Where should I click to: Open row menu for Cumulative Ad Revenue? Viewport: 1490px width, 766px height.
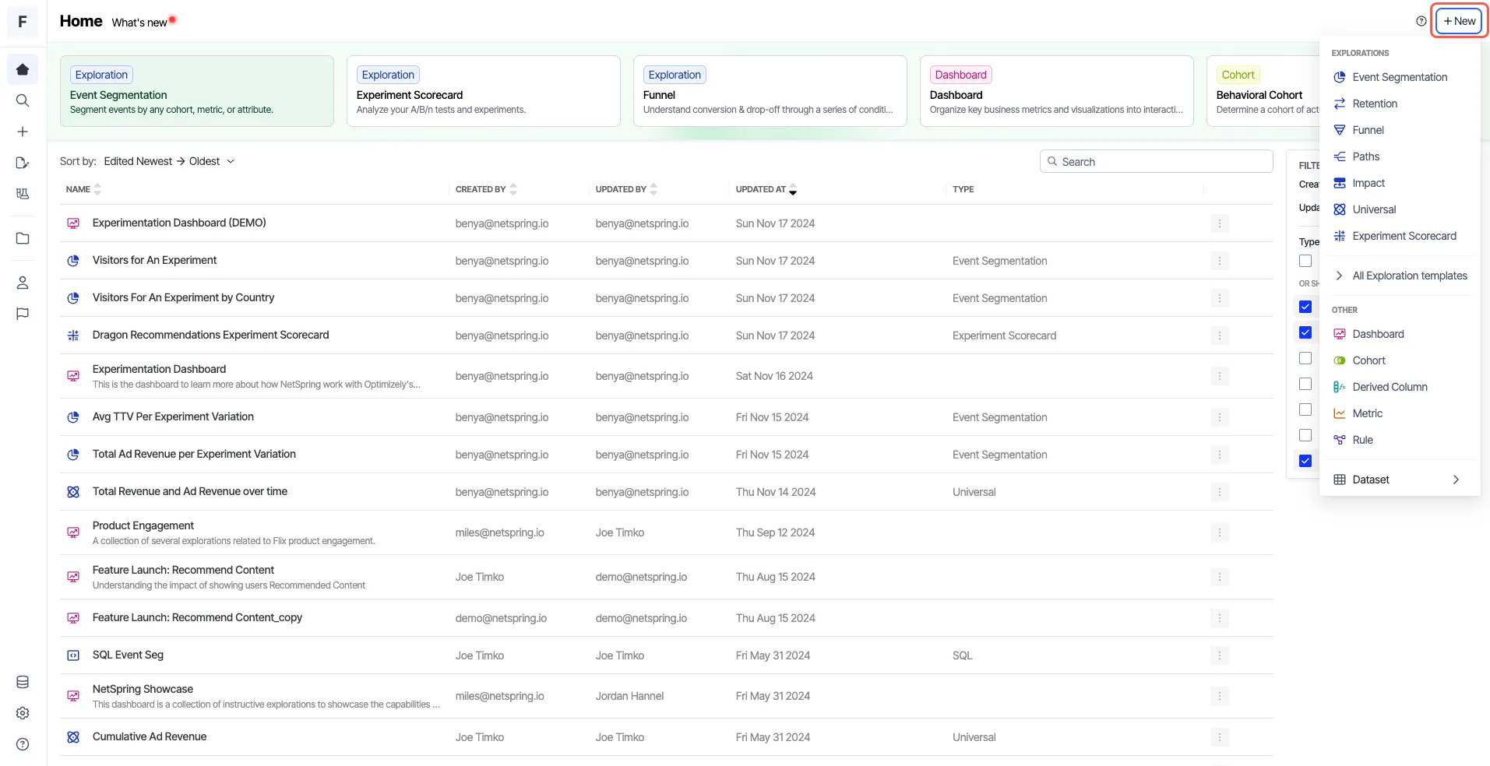(x=1220, y=737)
